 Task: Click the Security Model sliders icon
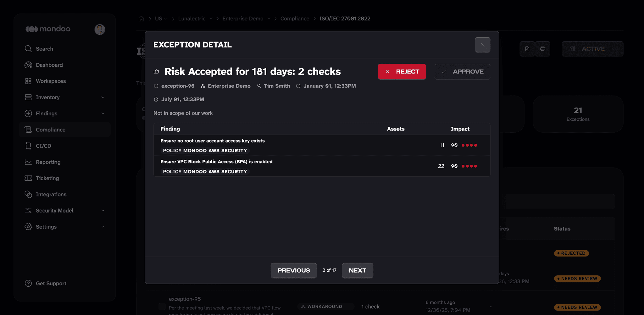(x=28, y=211)
